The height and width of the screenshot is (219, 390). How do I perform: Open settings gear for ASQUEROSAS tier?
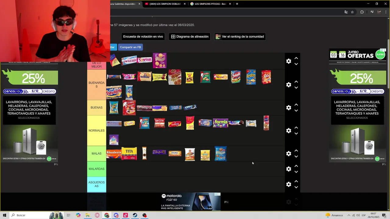point(289,184)
